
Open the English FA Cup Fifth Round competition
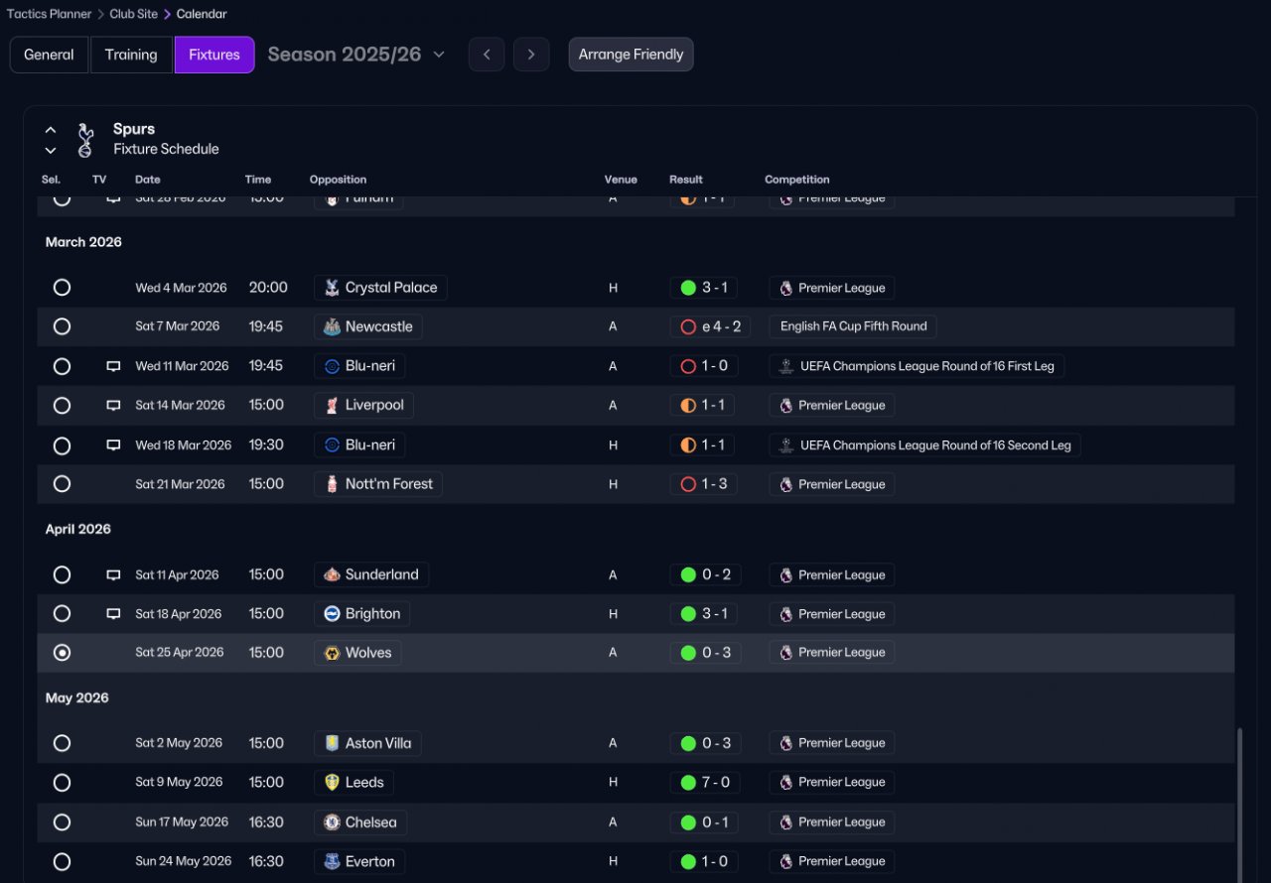853,326
